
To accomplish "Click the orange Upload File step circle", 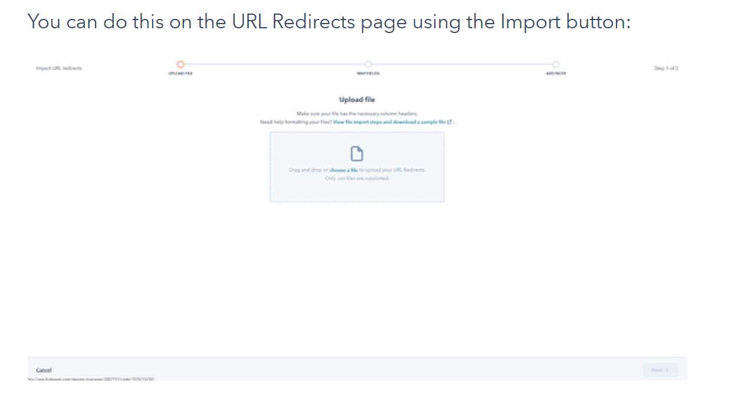I will [181, 64].
